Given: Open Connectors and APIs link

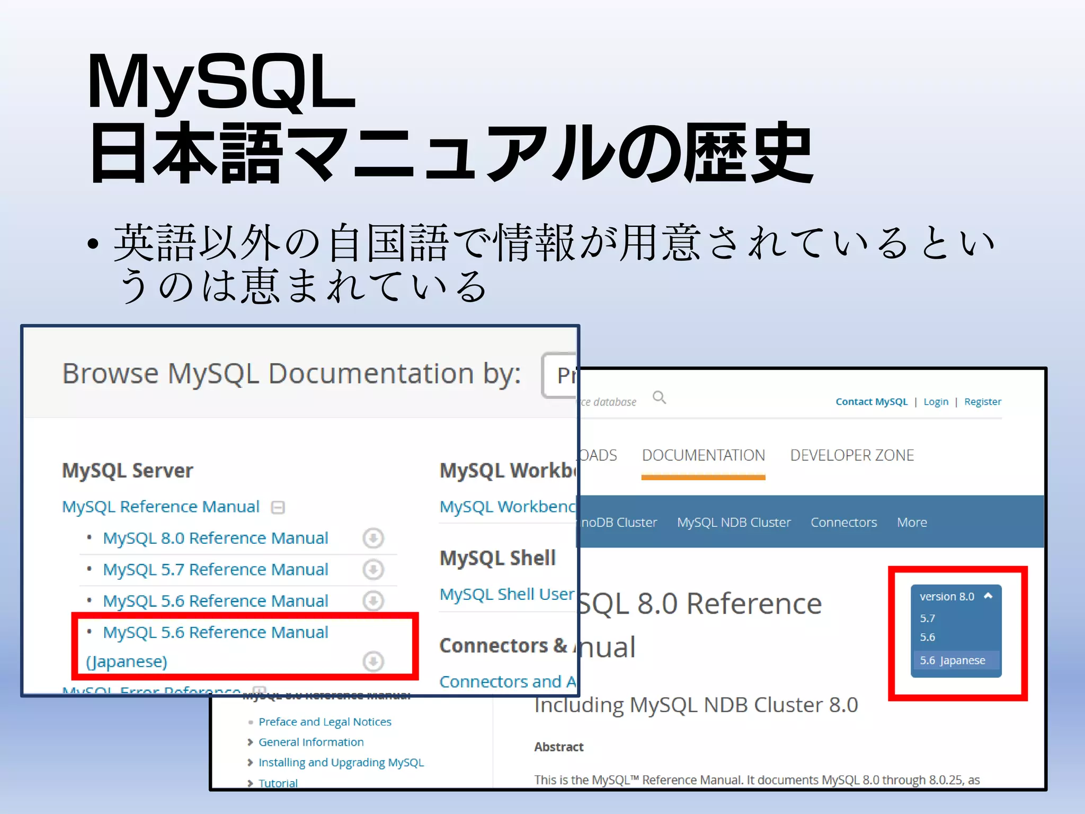Looking at the screenshot, I should click(x=508, y=682).
